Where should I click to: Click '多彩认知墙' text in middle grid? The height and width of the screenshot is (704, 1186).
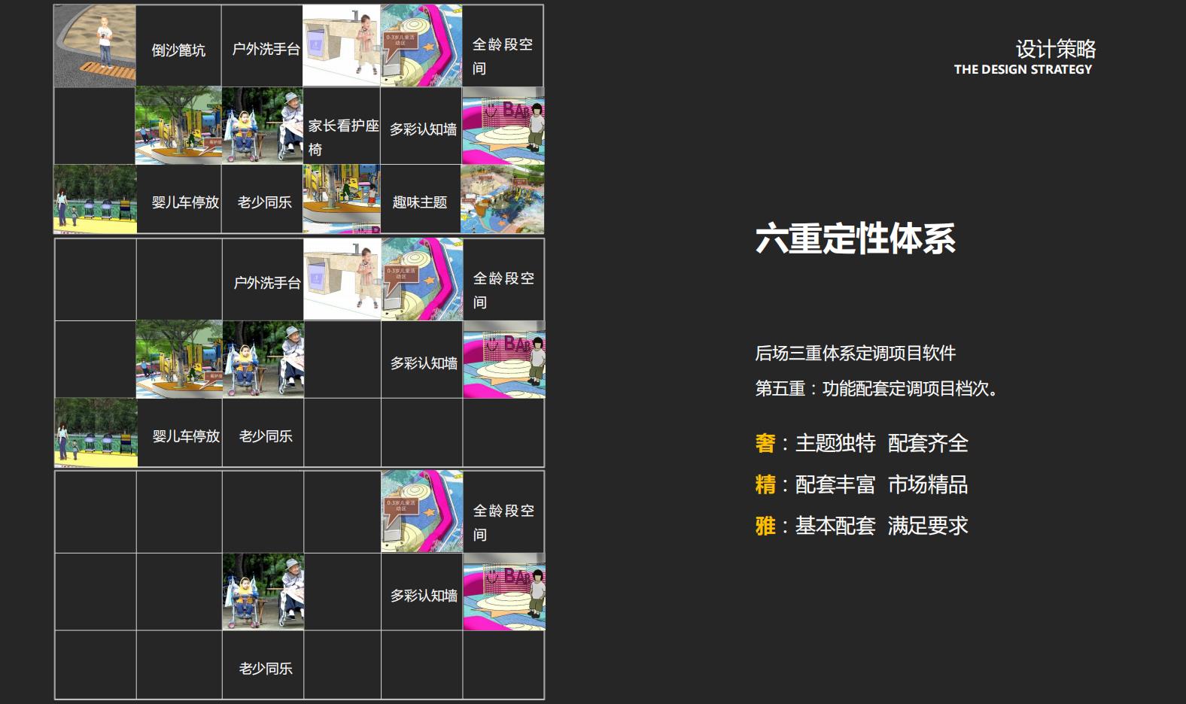(x=424, y=363)
